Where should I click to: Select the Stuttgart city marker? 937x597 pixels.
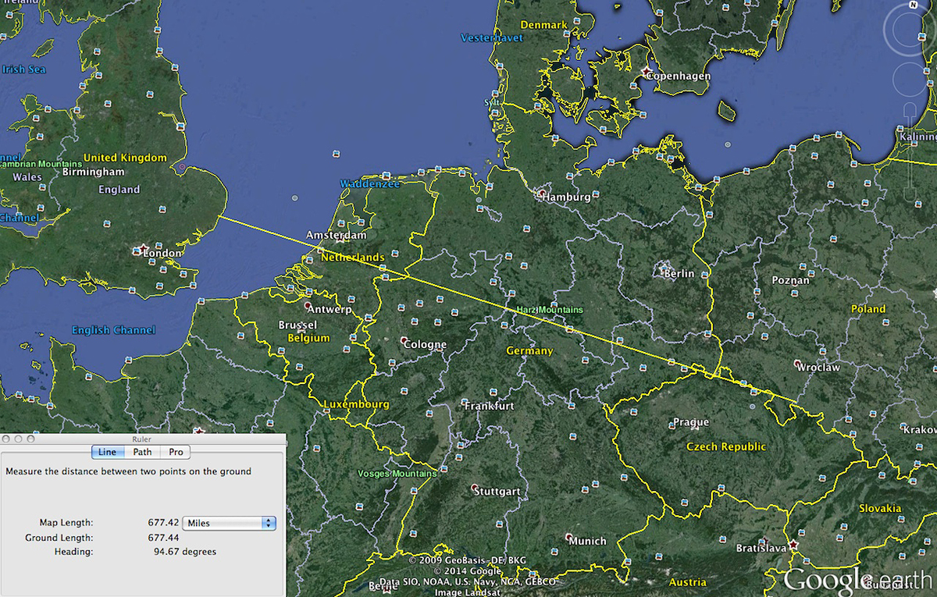tap(475, 488)
